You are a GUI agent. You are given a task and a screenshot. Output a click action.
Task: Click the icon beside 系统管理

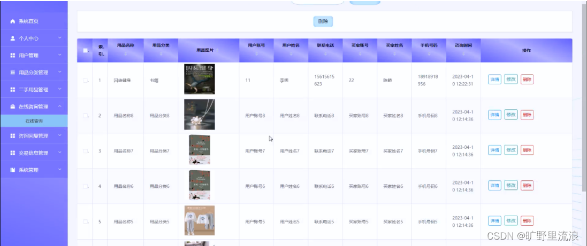coord(13,170)
